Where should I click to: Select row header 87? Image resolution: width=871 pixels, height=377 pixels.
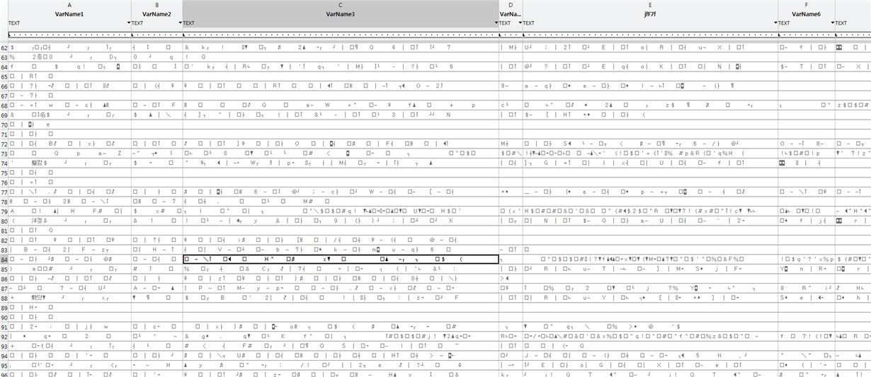(4, 289)
